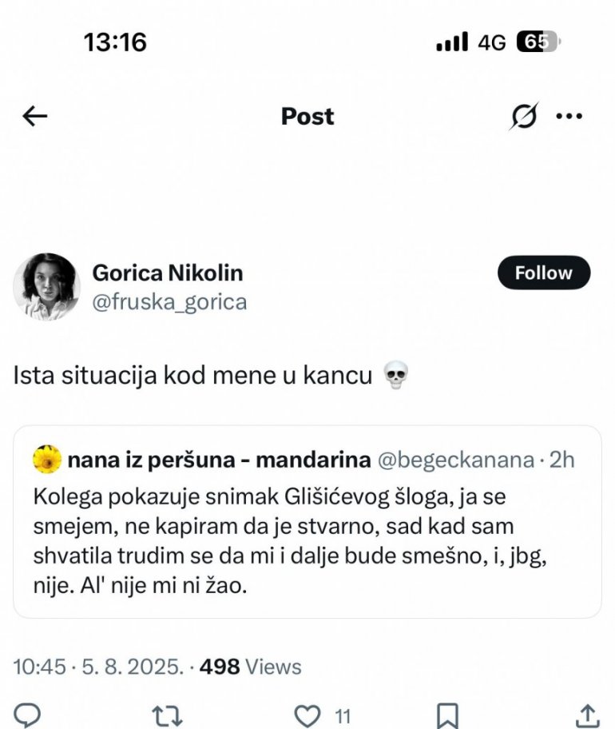Tap the cellular signal bars icon

pyautogui.click(x=452, y=43)
